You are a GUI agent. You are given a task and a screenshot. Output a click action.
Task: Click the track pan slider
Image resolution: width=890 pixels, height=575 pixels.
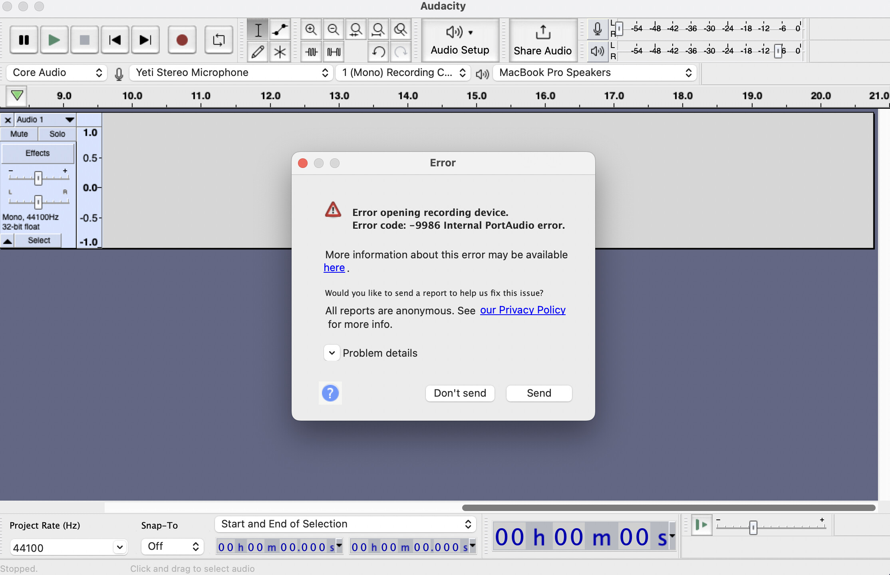pos(38,202)
